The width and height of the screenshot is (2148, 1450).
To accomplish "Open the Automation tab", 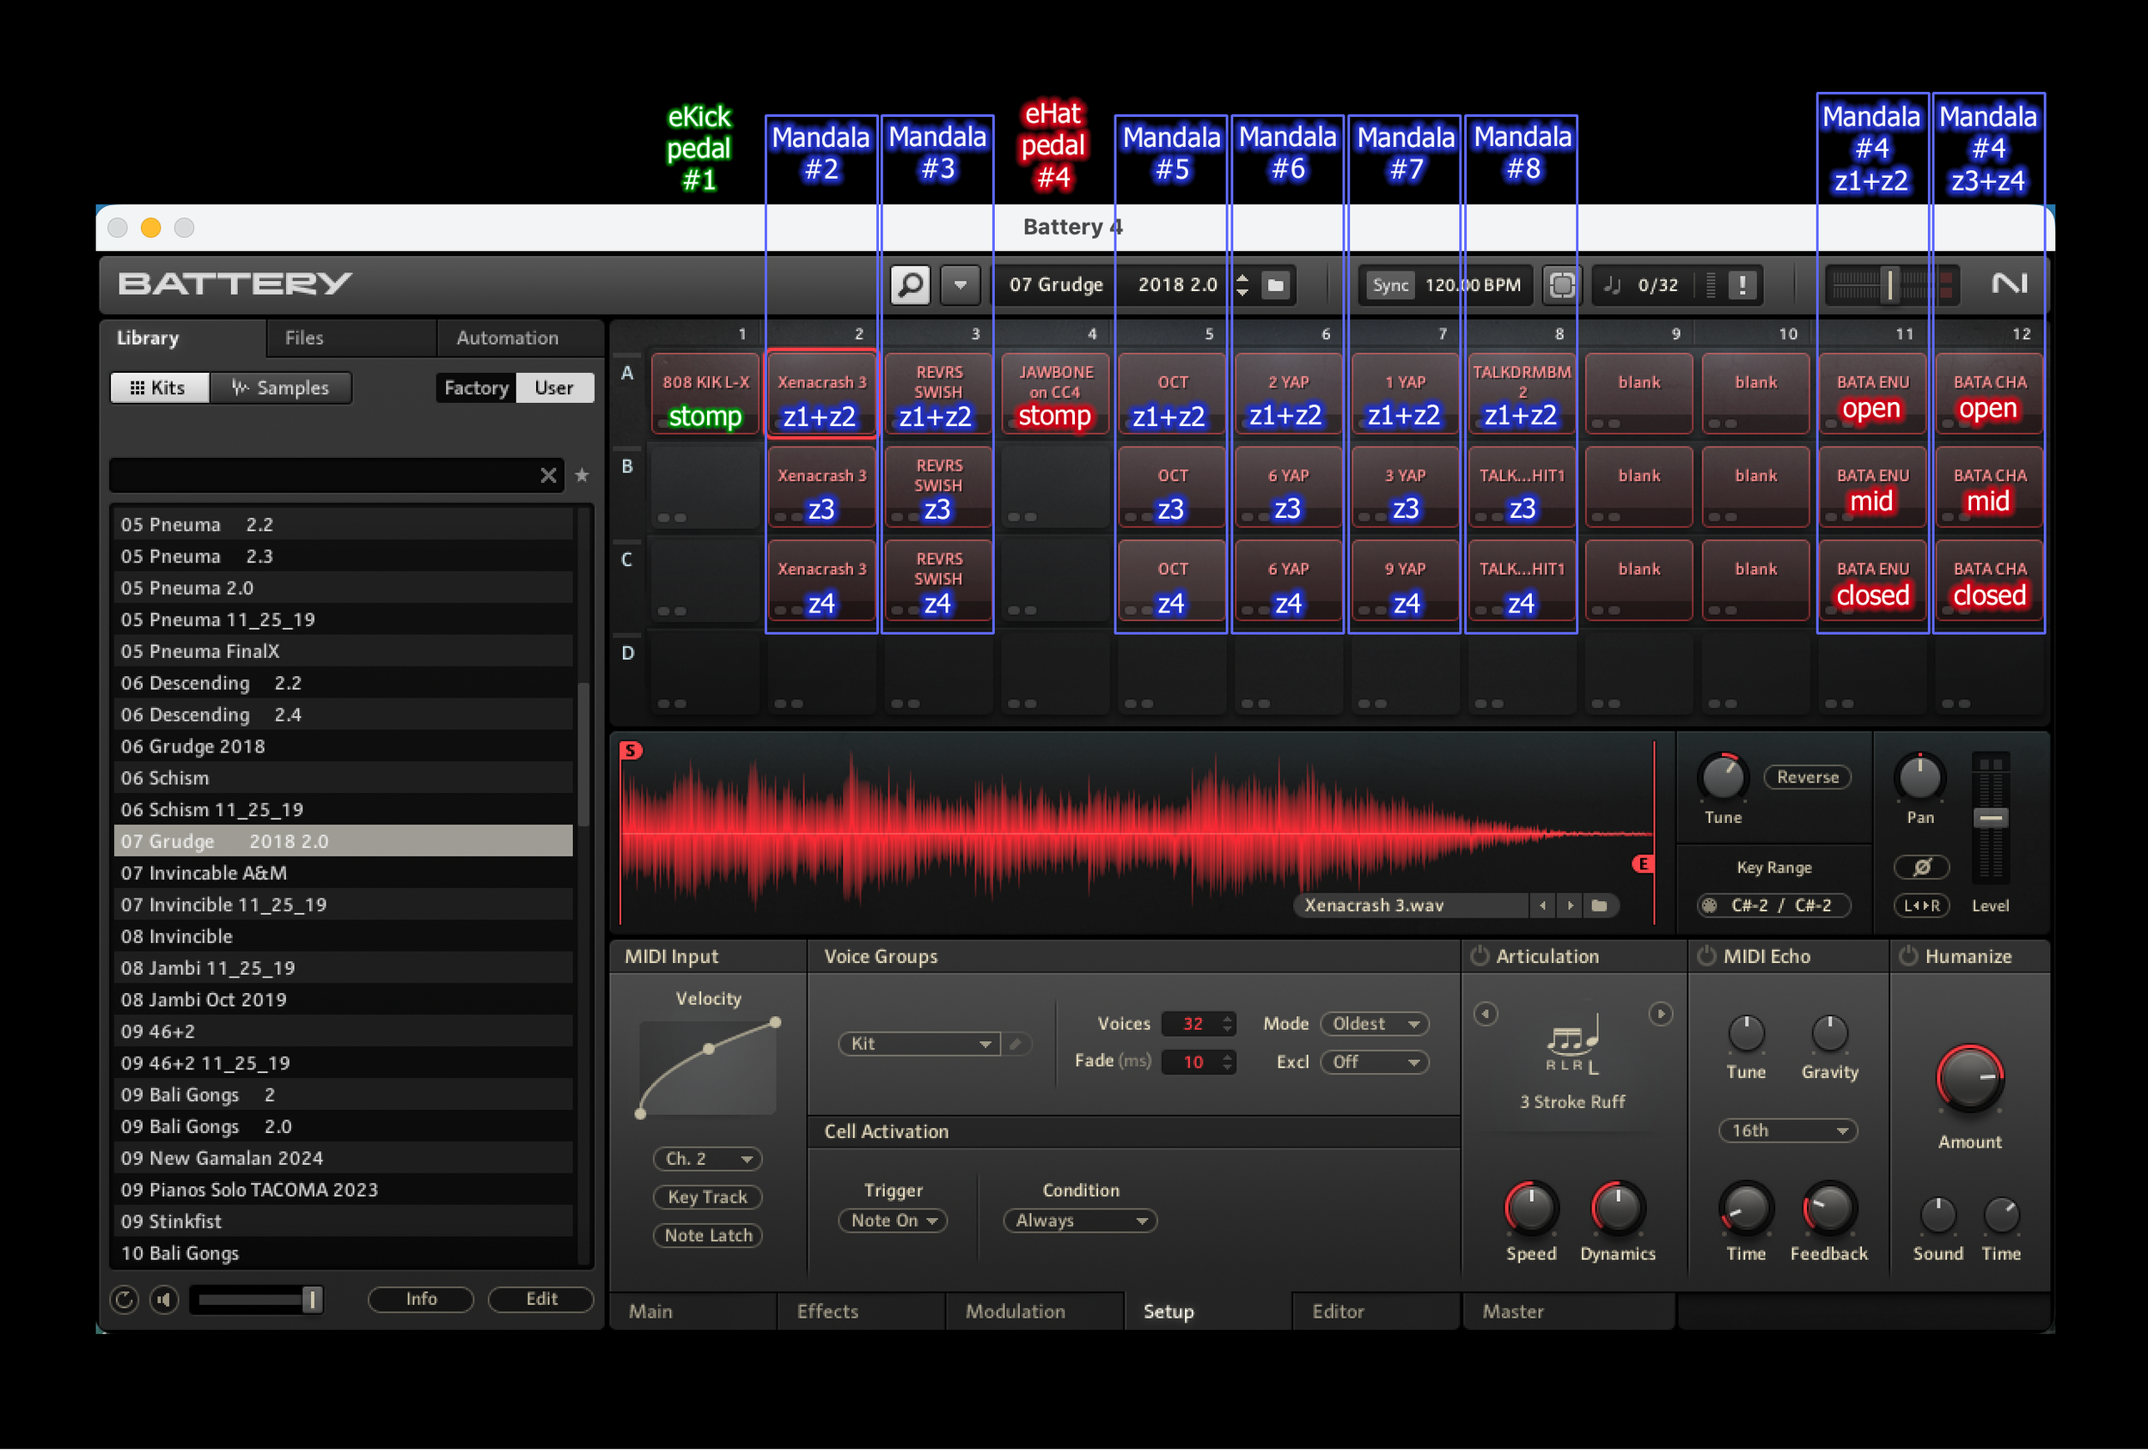I will [508, 338].
